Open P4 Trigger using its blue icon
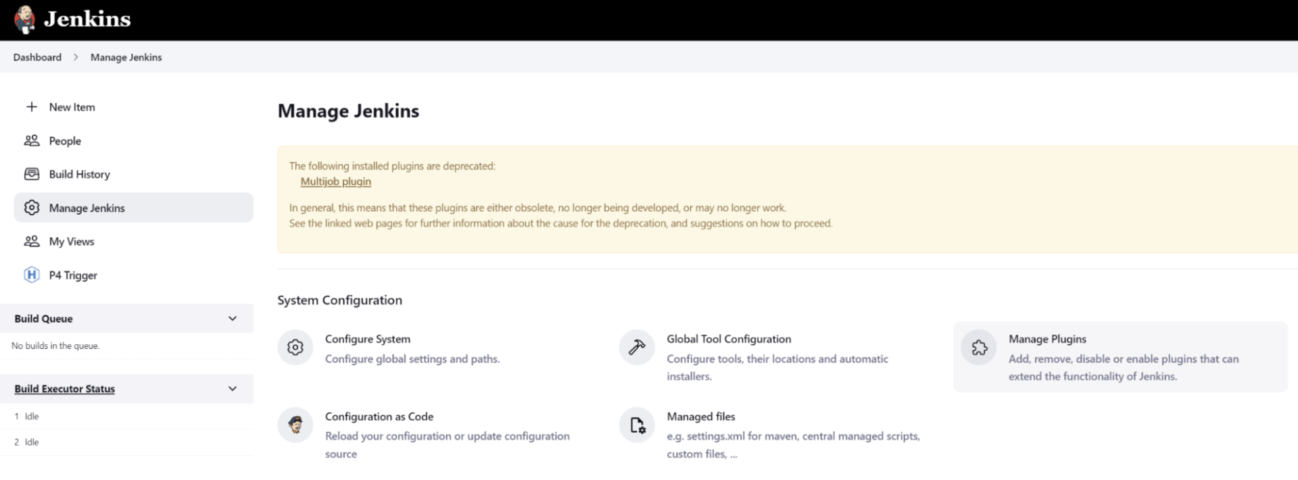1298x480 pixels. click(32, 275)
